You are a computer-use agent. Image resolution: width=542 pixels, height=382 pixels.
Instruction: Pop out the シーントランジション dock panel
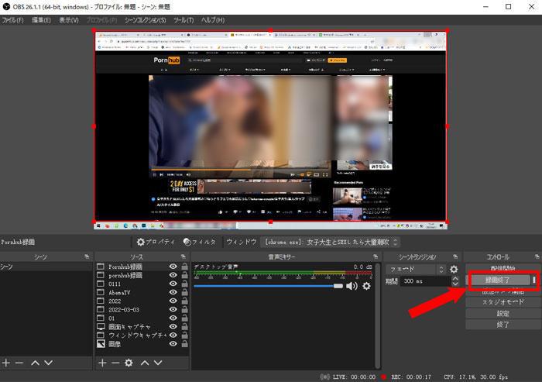[455, 256]
